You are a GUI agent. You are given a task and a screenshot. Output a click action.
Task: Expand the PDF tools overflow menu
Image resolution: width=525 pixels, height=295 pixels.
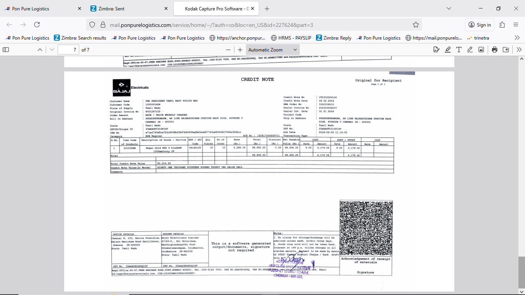[x=519, y=50]
